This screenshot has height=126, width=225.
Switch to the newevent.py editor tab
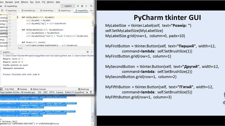[x=48, y=10]
